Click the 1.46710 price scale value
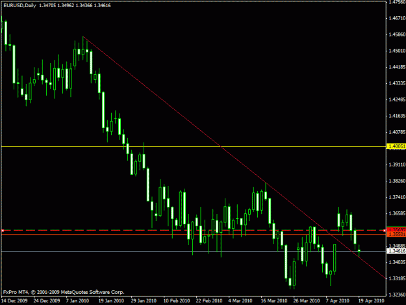406x305 pixels. pyautogui.click(x=397, y=18)
